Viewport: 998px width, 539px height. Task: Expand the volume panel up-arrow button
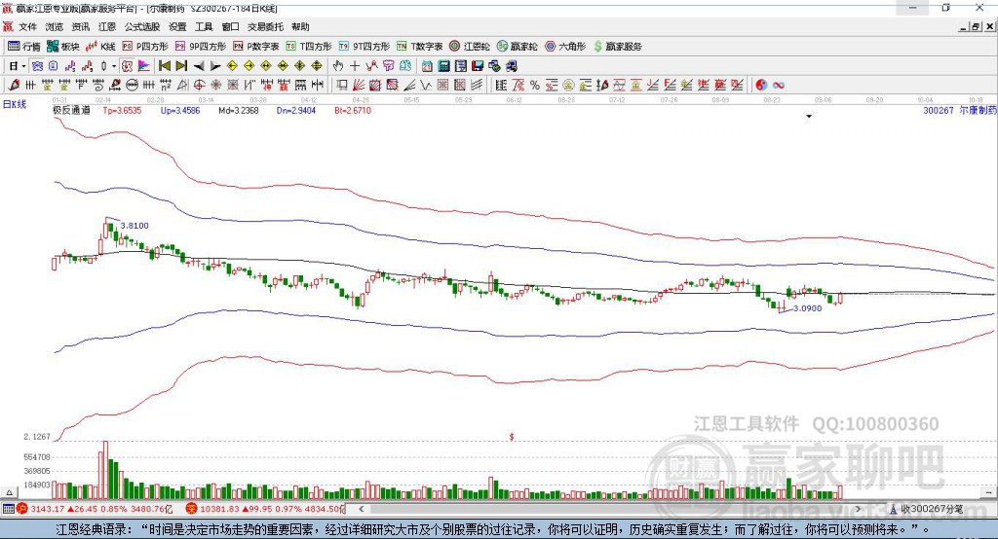click(x=9, y=492)
